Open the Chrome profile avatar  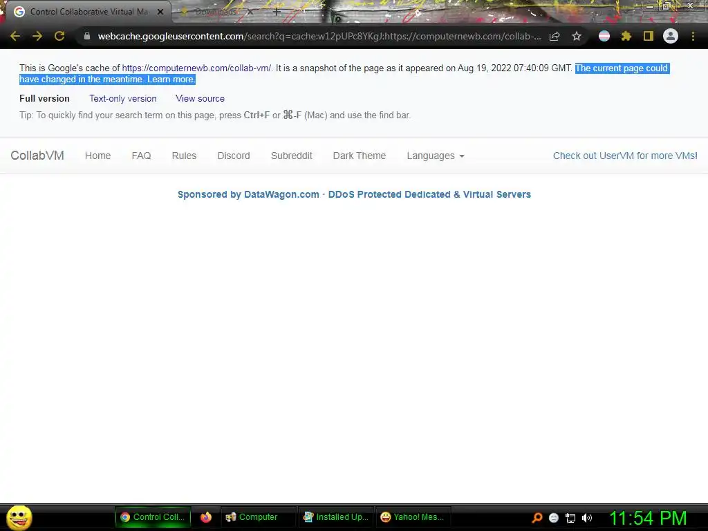[671, 36]
